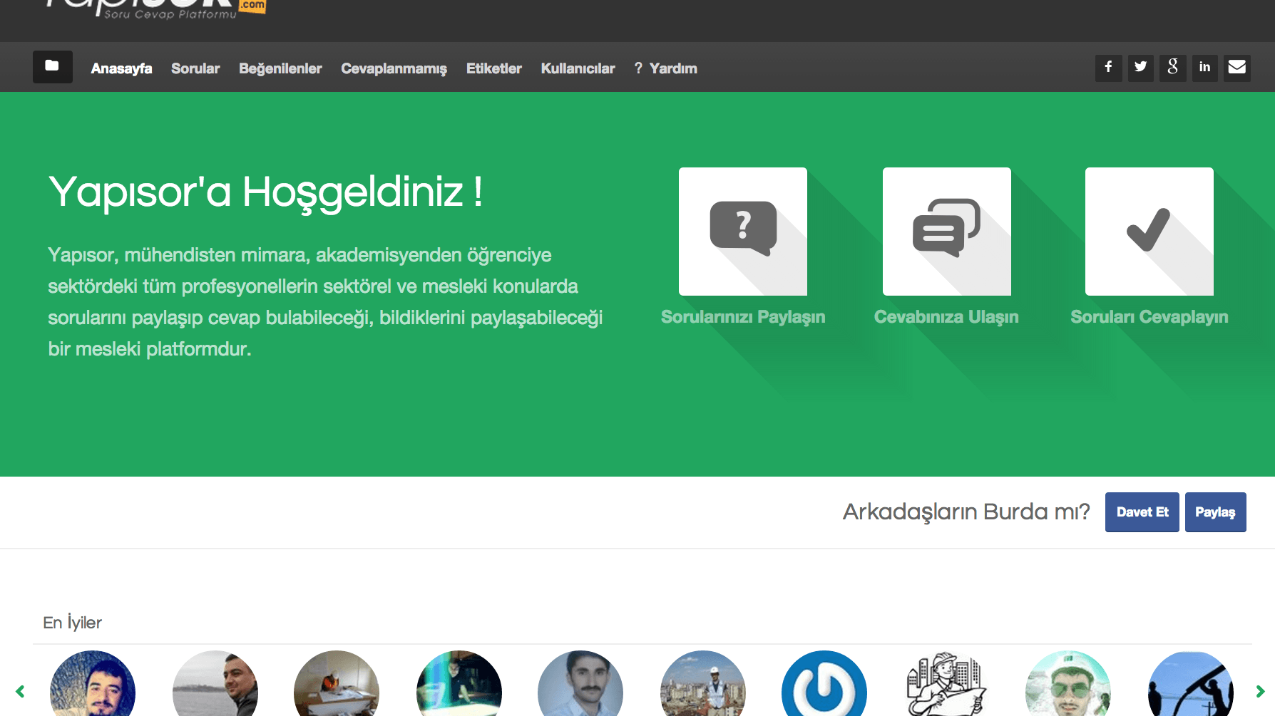Open the LinkedIn social icon
1275x716 pixels.
(1204, 68)
